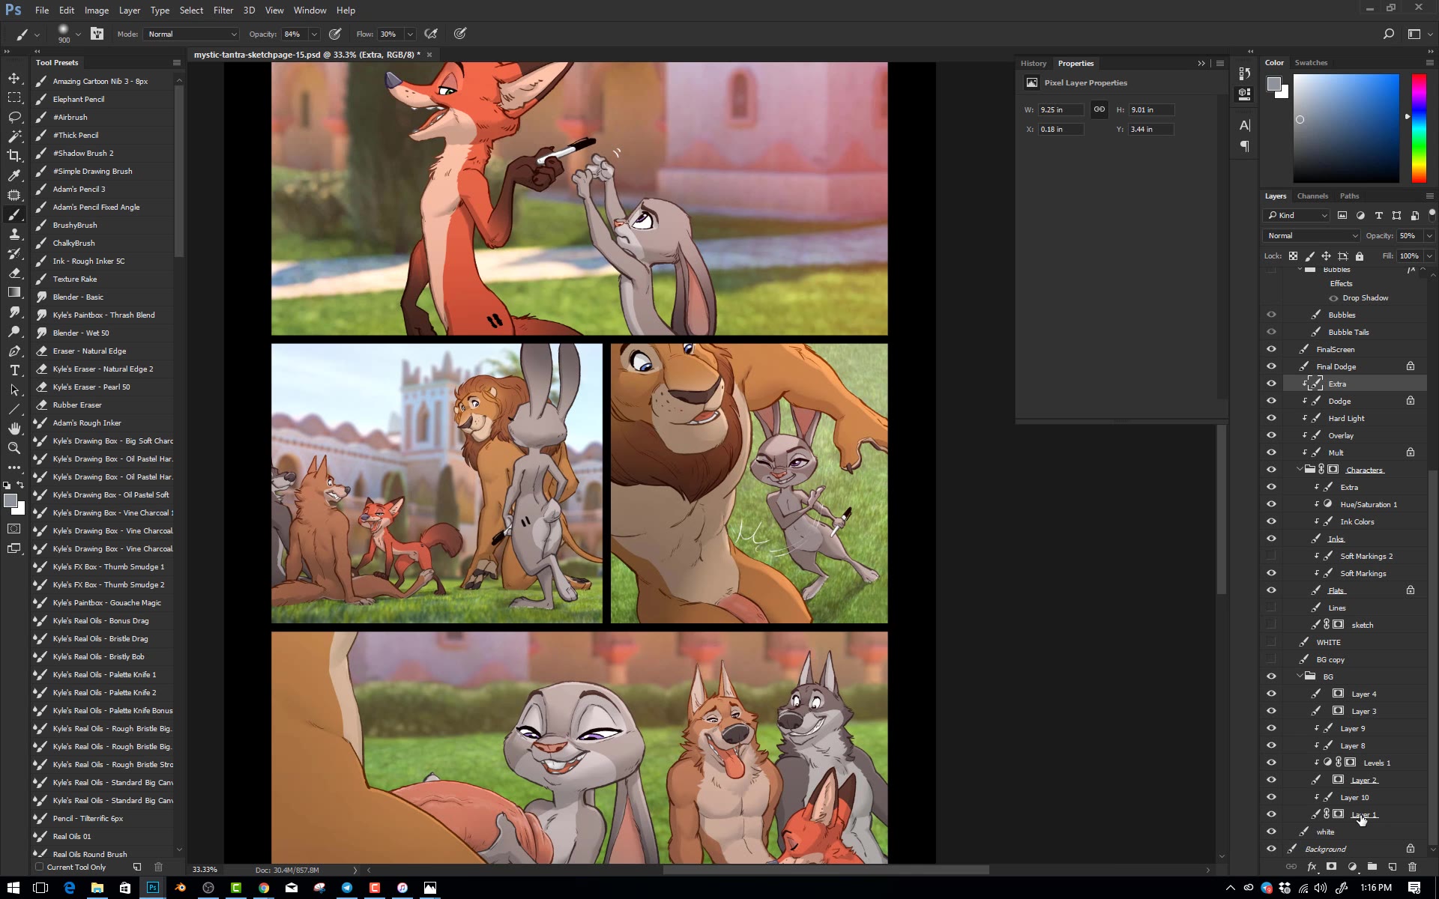This screenshot has height=899, width=1439.
Task: Collapse the BG group
Action: pos(1300,676)
